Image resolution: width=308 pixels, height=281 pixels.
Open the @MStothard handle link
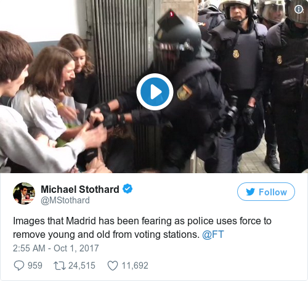click(x=65, y=200)
